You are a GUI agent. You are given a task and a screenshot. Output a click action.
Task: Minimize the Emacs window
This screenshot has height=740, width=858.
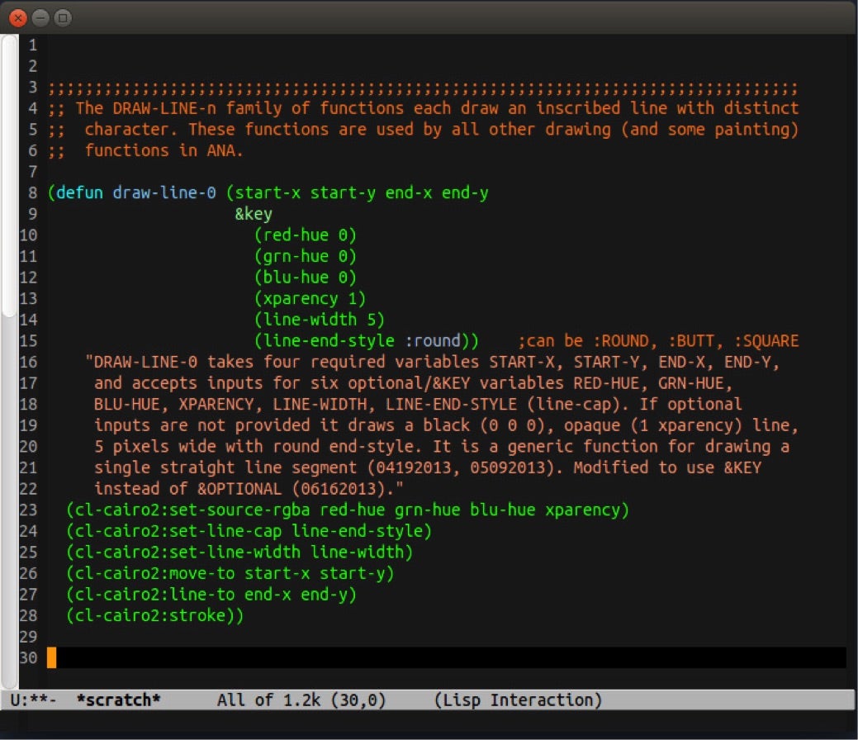pos(41,18)
